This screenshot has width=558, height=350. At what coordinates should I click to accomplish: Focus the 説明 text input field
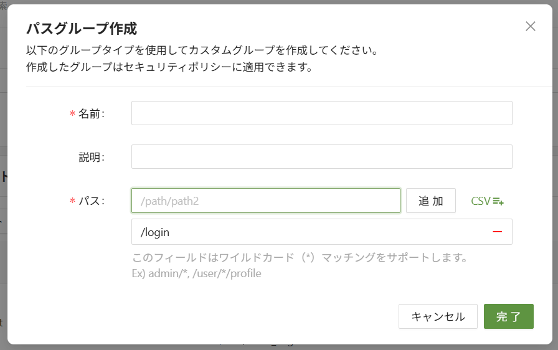coord(321,157)
